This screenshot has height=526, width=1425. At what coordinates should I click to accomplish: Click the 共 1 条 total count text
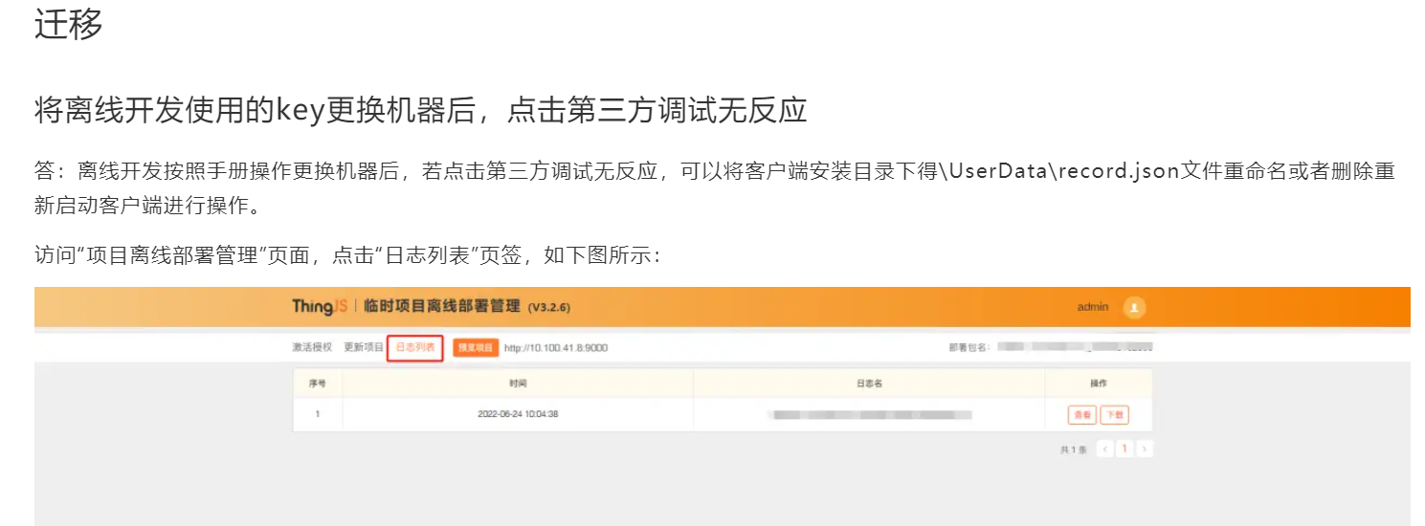(x=1074, y=449)
